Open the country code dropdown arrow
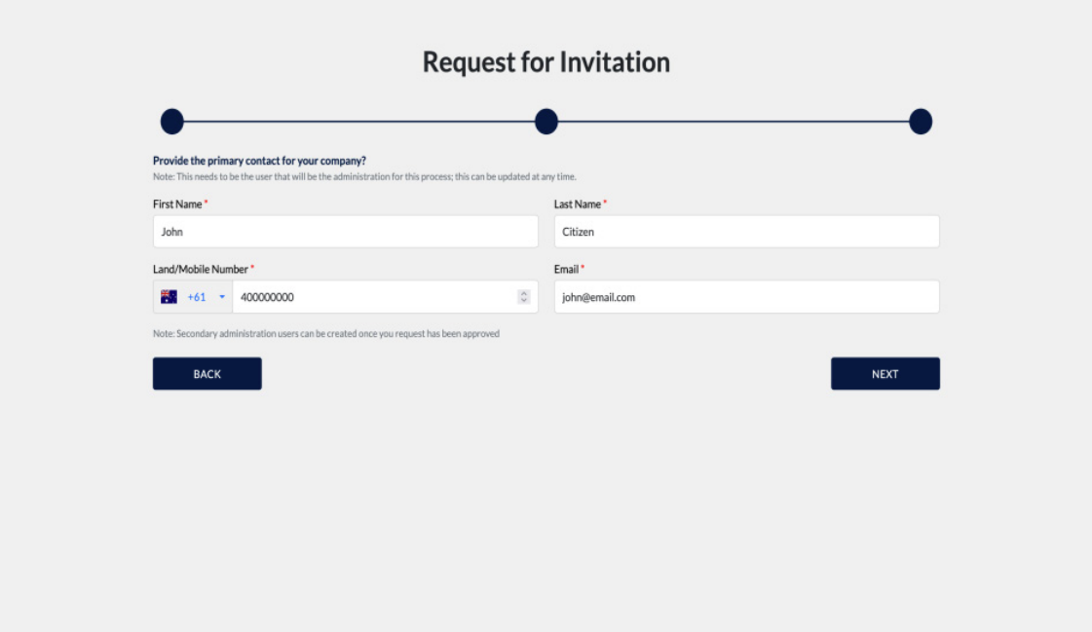Viewport: 1092px width, 632px height. [222, 297]
